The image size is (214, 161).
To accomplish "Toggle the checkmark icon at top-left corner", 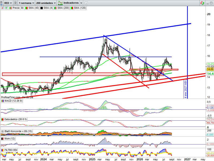I will pos(1,5).
